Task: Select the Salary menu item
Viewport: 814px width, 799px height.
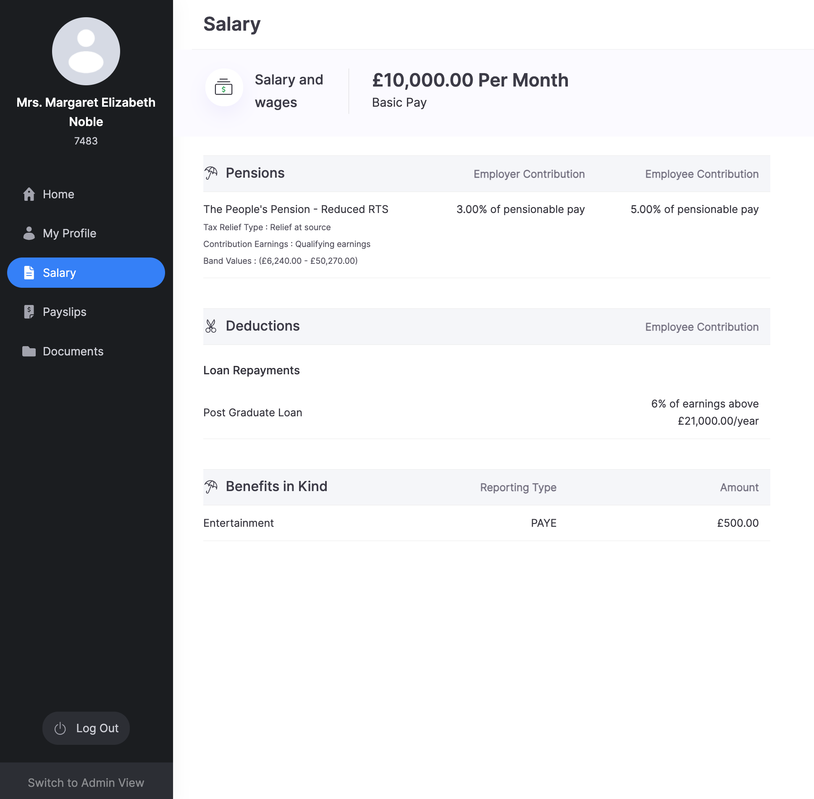Action: click(86, 273)
